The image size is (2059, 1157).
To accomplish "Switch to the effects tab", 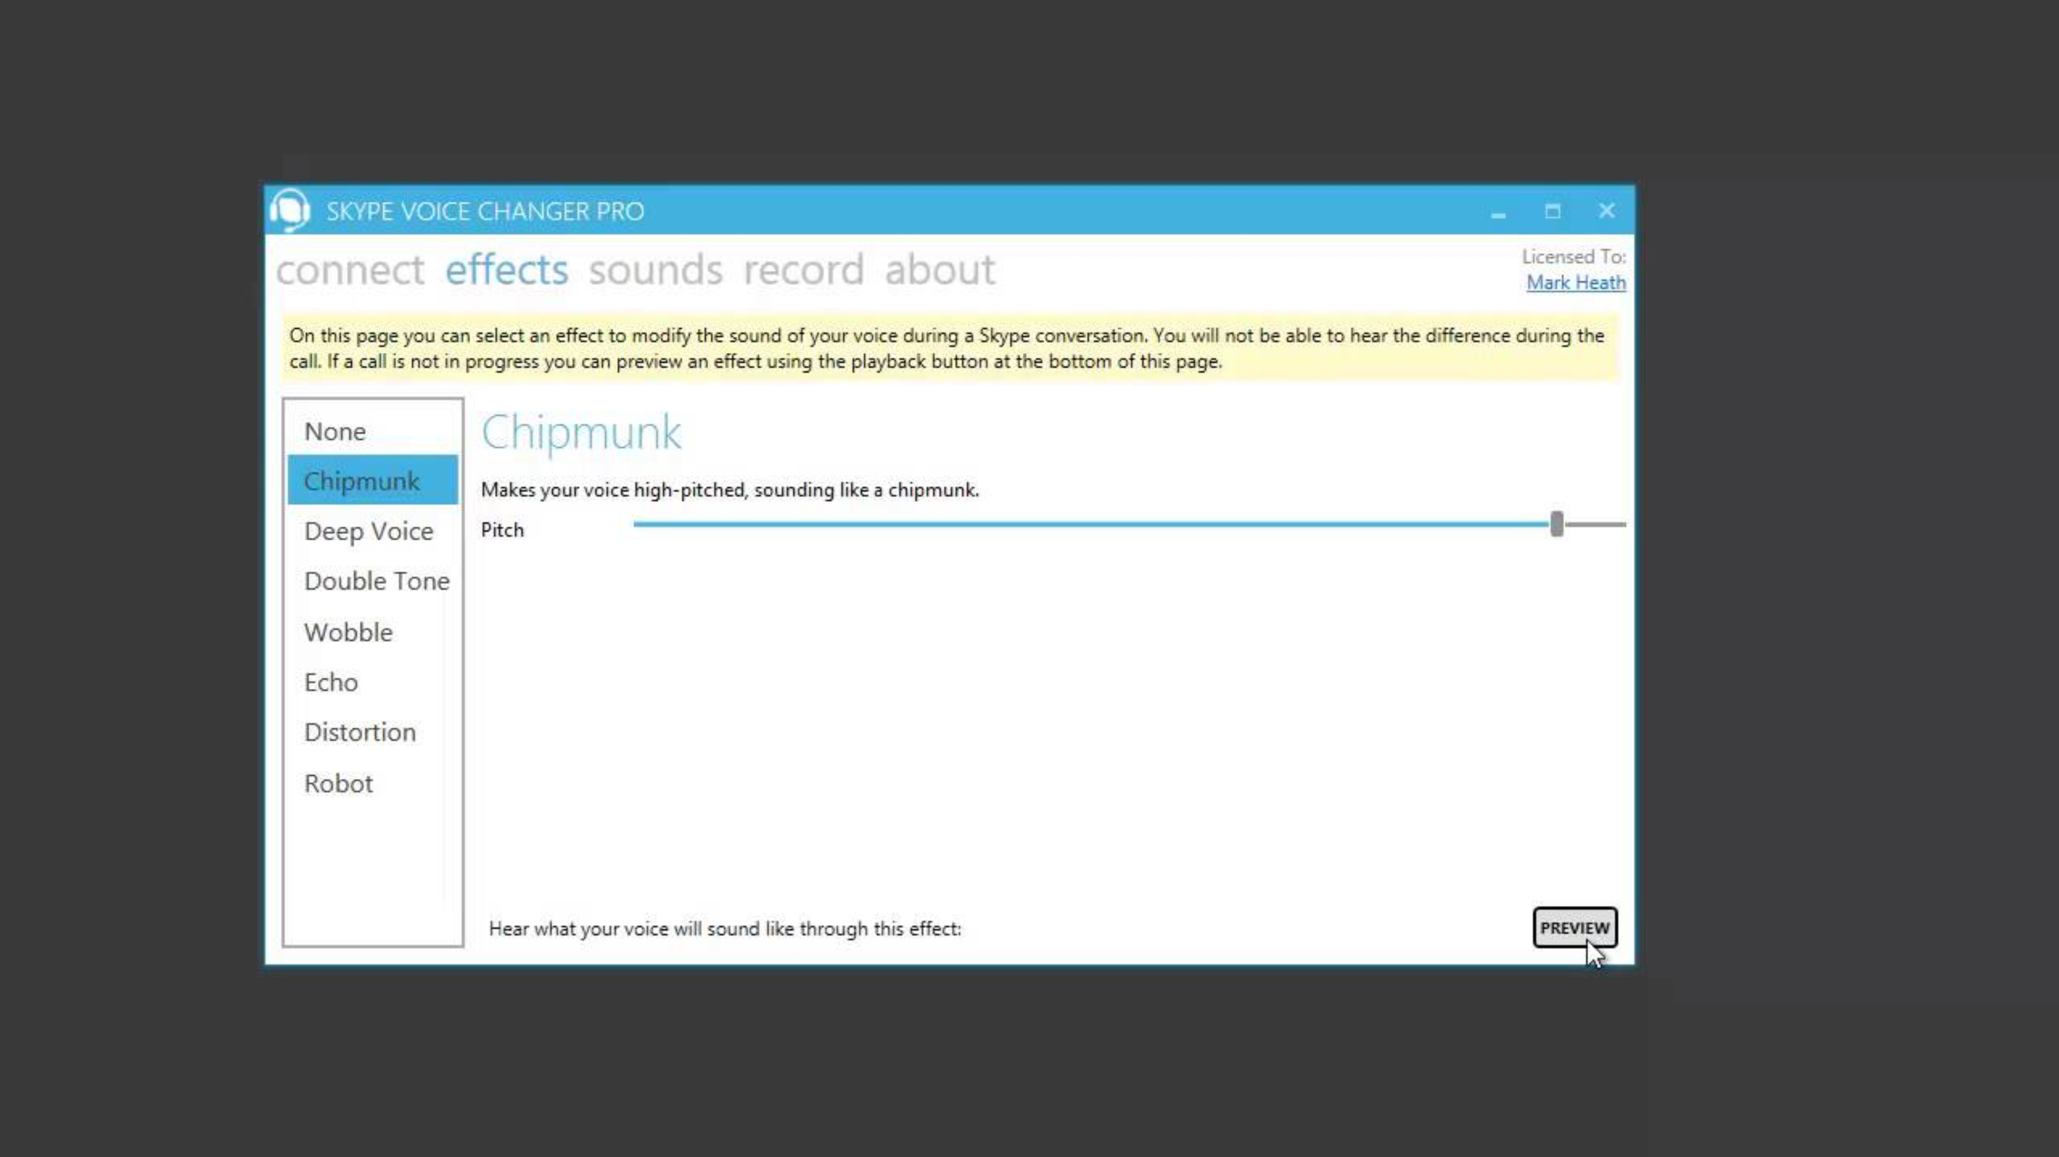I will [x=507, y=269].
